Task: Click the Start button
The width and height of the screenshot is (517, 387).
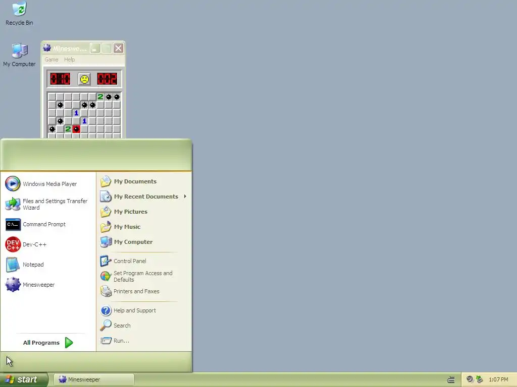Action: pos(24,379)
